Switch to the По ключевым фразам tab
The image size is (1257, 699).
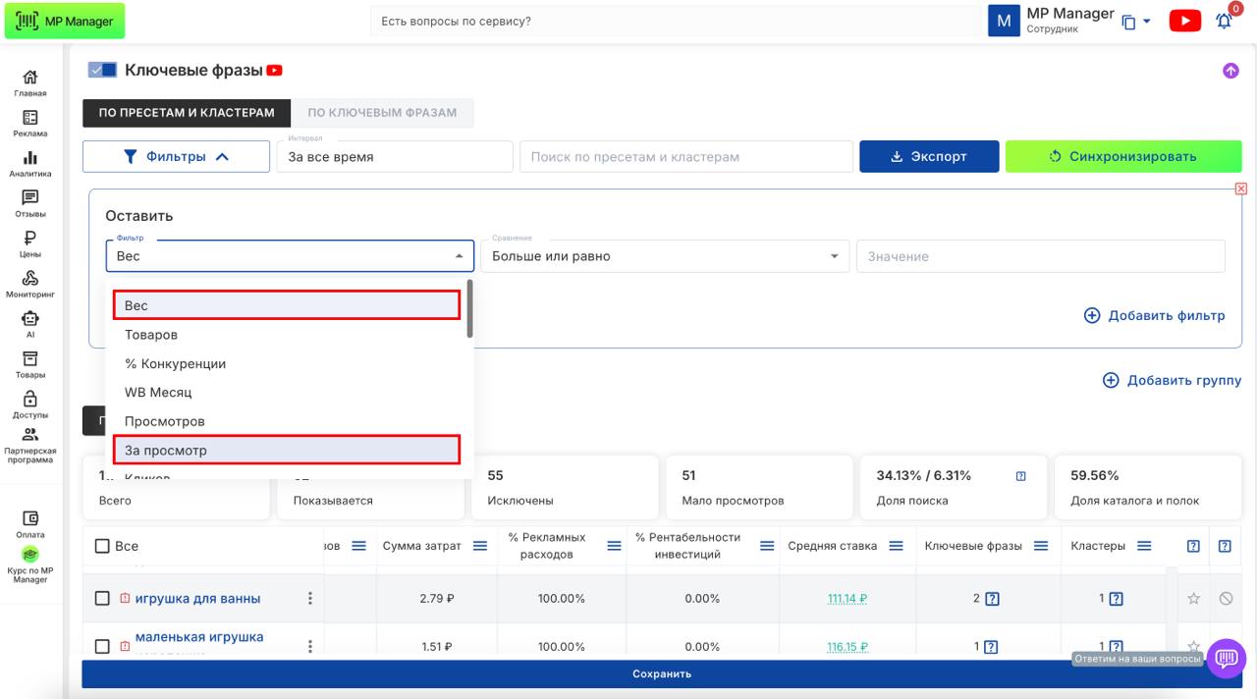pos(382,113)
